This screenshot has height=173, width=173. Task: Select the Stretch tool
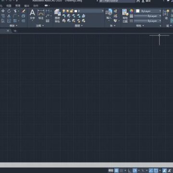pos(3,21)
